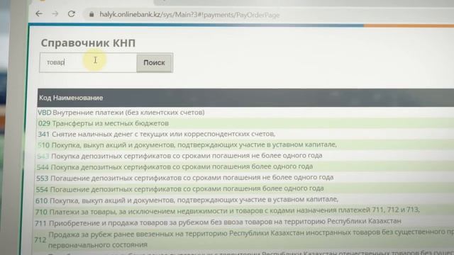The height and width of the screenshot is (255, 454).
Task: Select row 553 Погашение депозитных сертификатов
Action: pos(245,178)
